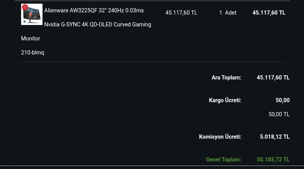Select the product code 210-blmq
Screen dimensions: 304x169
coord(33,52)
